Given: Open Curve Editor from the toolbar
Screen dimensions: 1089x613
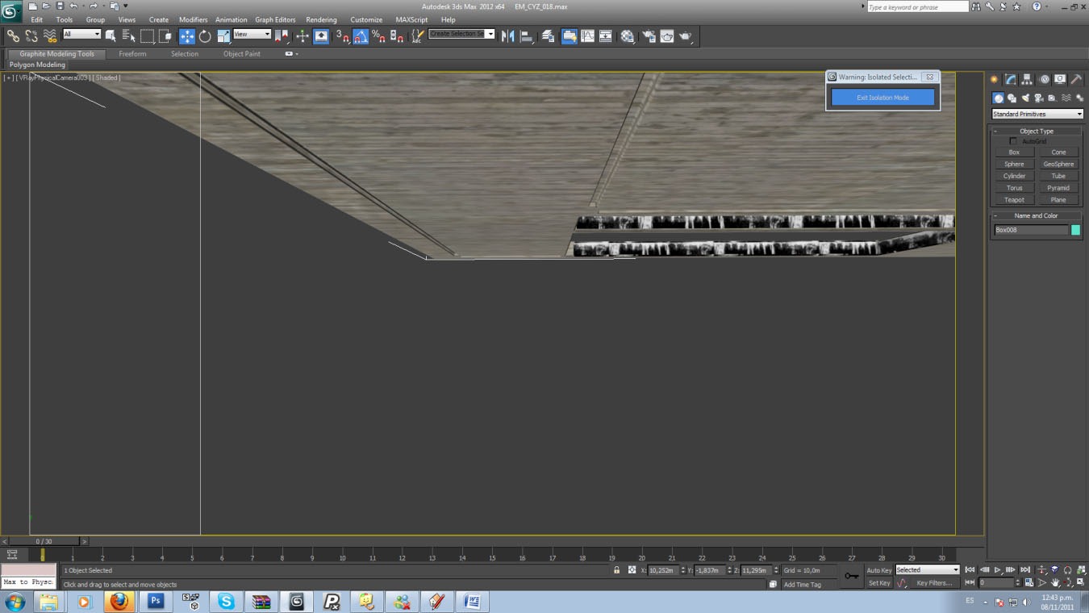Looking at the screenshot, I should click(x=588, y=36).
